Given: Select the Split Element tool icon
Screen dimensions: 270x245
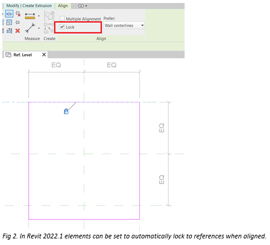Looking at the screenshot, I should coord(10,14).
